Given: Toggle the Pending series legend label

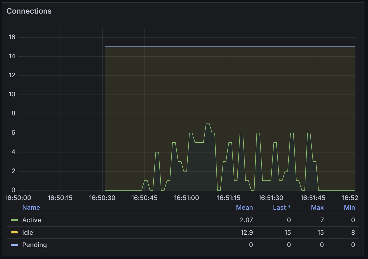Looking at the screenshot, I should coord(35,245).
